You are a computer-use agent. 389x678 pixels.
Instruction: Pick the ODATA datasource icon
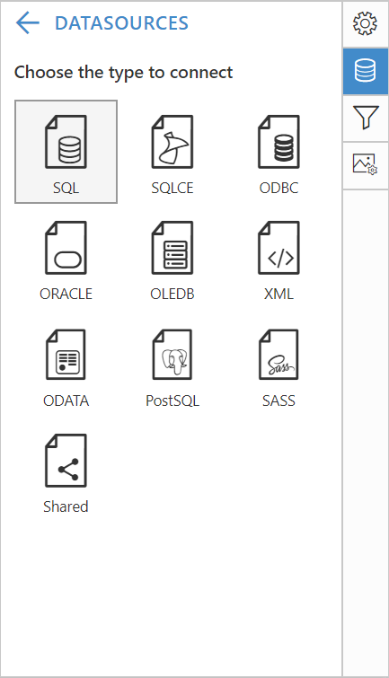click(66, 355)
